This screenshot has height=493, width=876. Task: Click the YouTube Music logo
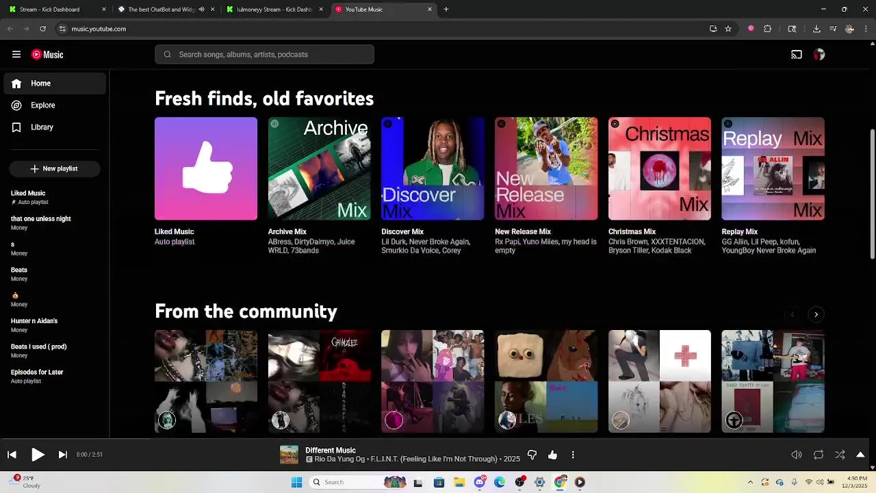tap(47, 55)
